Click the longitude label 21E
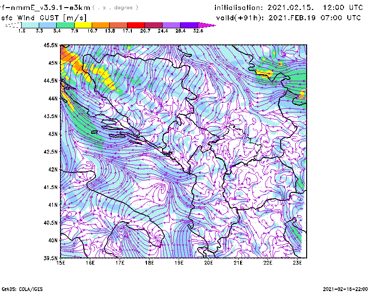Screen dimensions: 378x292 [x=238, y=263]
